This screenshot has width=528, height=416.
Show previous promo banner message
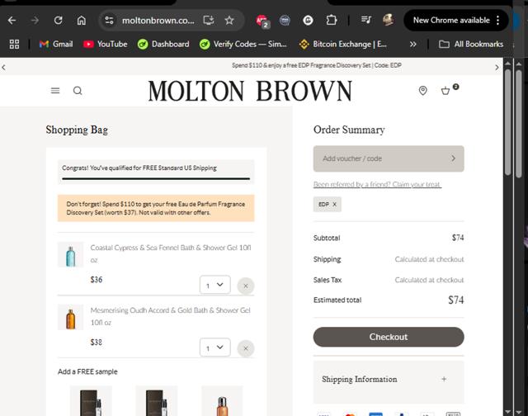[x=3, y=68]
